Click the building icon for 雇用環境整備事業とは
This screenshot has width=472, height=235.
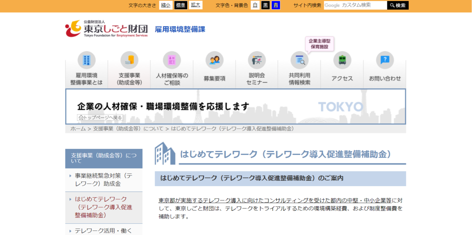coord(86,60)
